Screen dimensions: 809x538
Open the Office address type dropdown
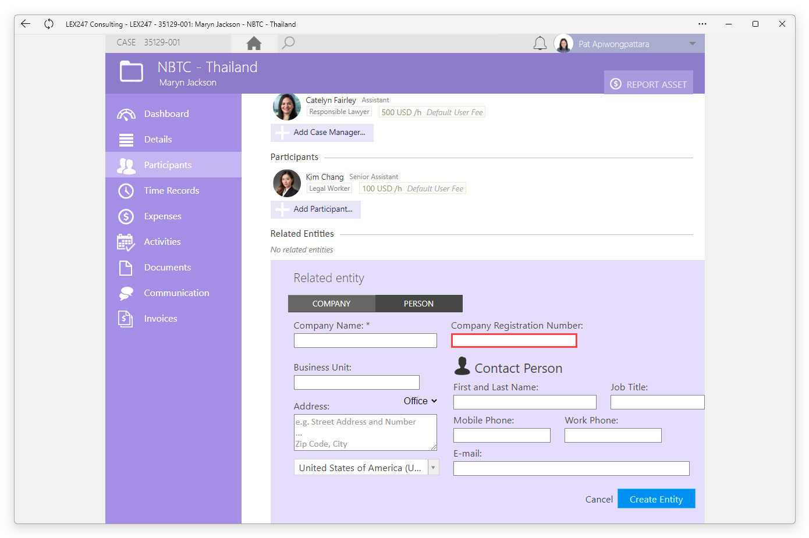420,401
